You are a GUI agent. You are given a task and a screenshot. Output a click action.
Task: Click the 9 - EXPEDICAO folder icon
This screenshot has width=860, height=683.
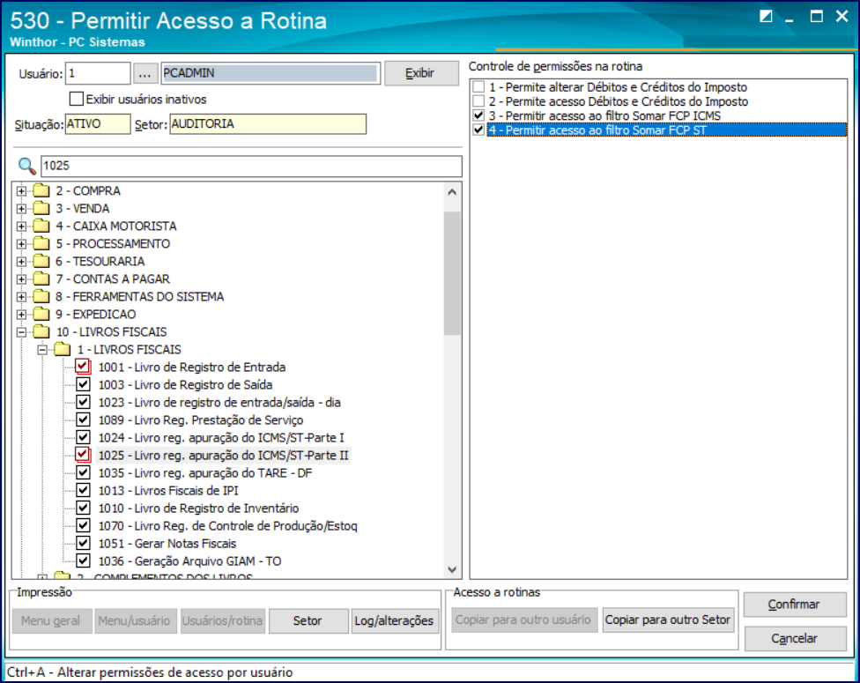(x=41, y=315)
